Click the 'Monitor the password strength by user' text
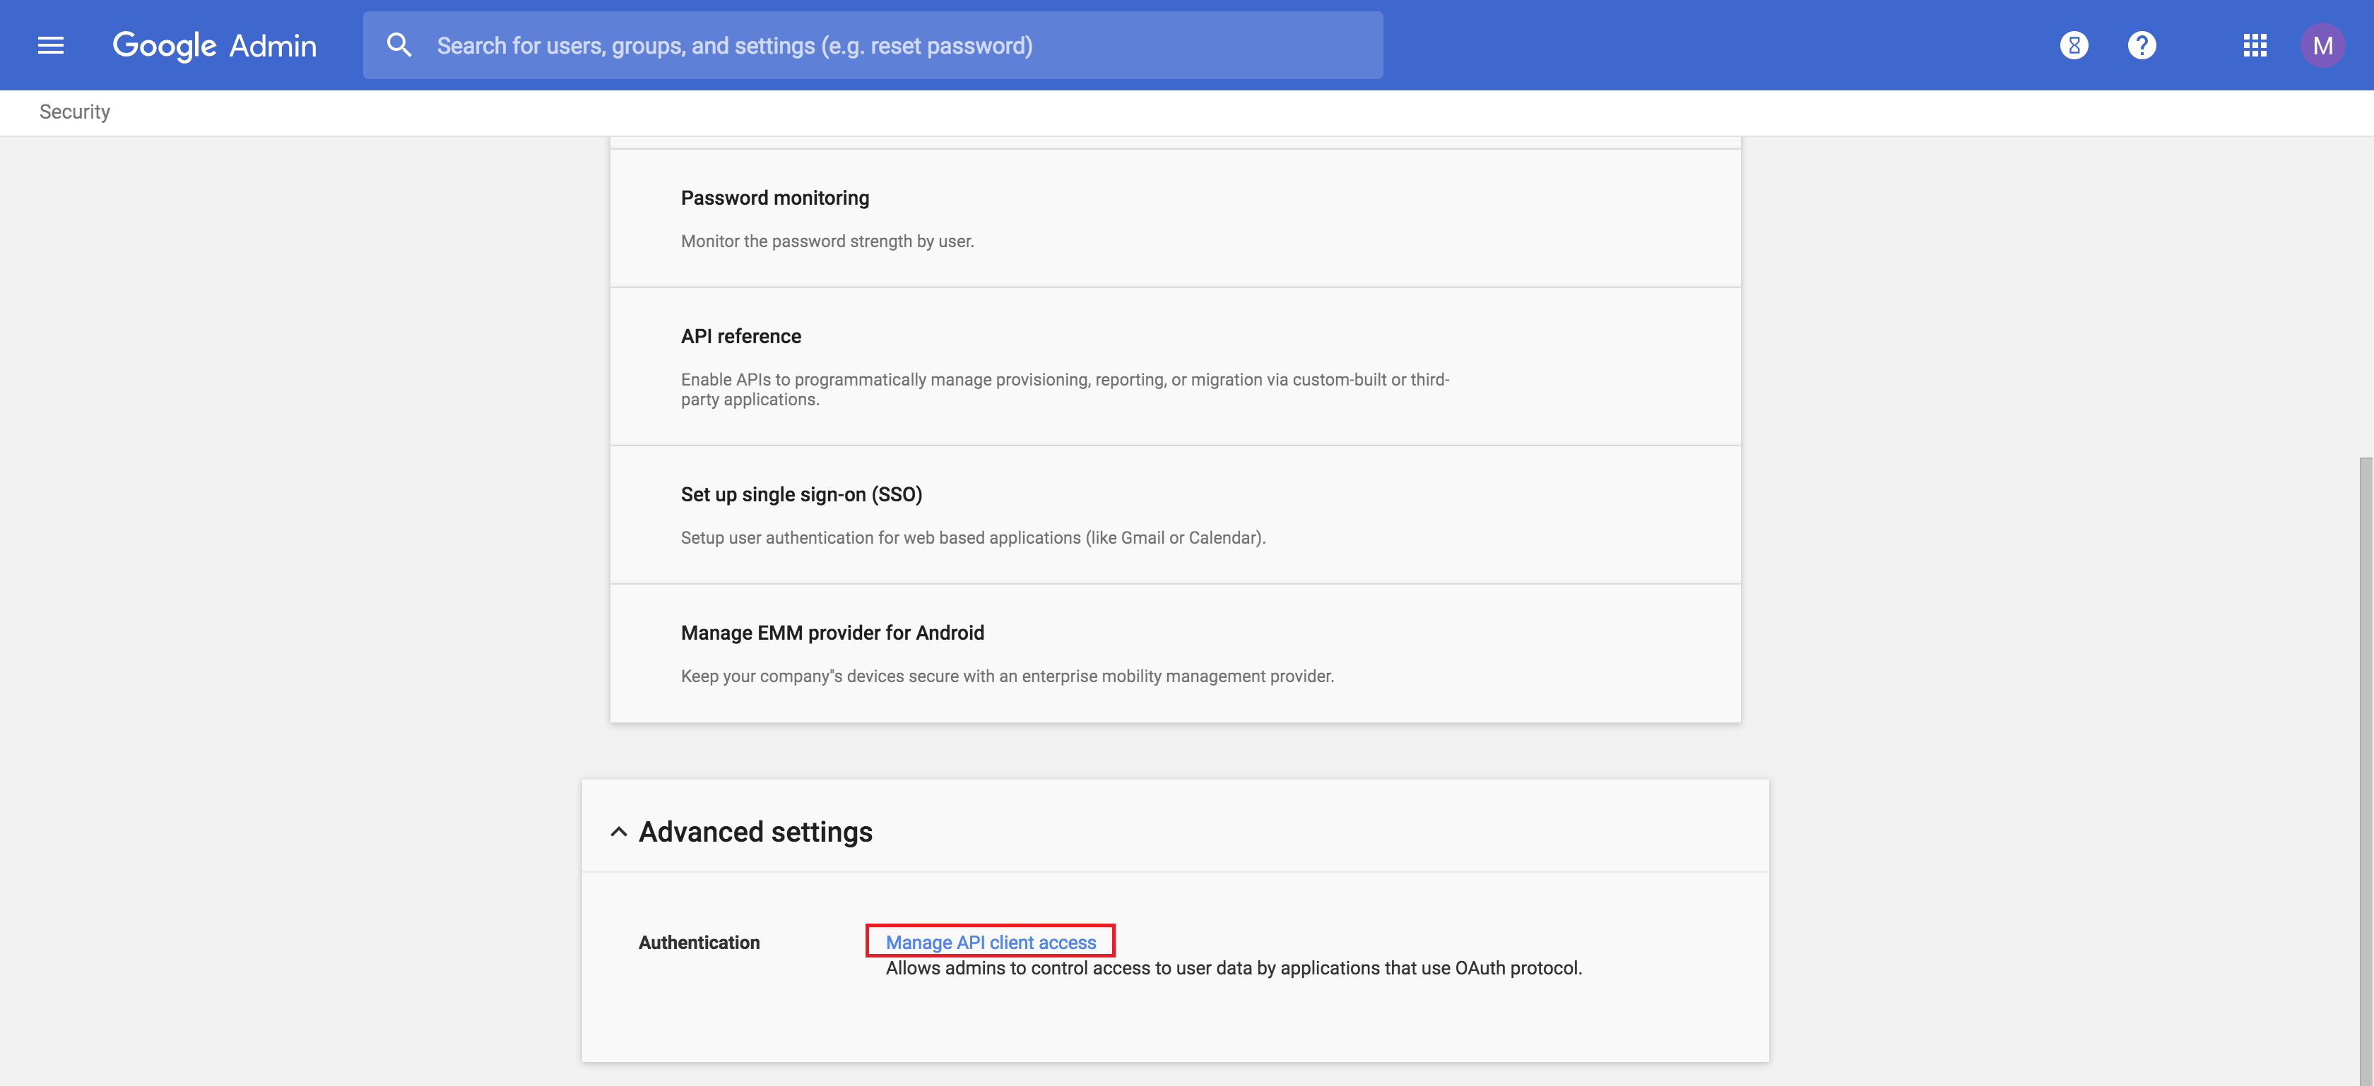The width and height of the screenshot is (2374, 1086). coord(826,241)
